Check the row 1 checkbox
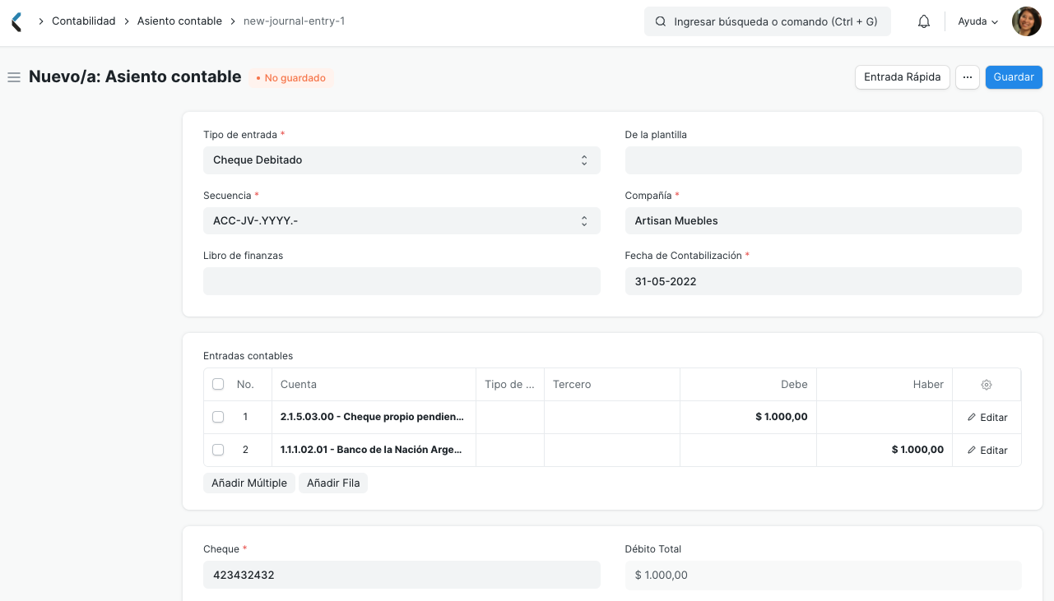Screen dimensions: 1054x601 [x=218, y=417]
